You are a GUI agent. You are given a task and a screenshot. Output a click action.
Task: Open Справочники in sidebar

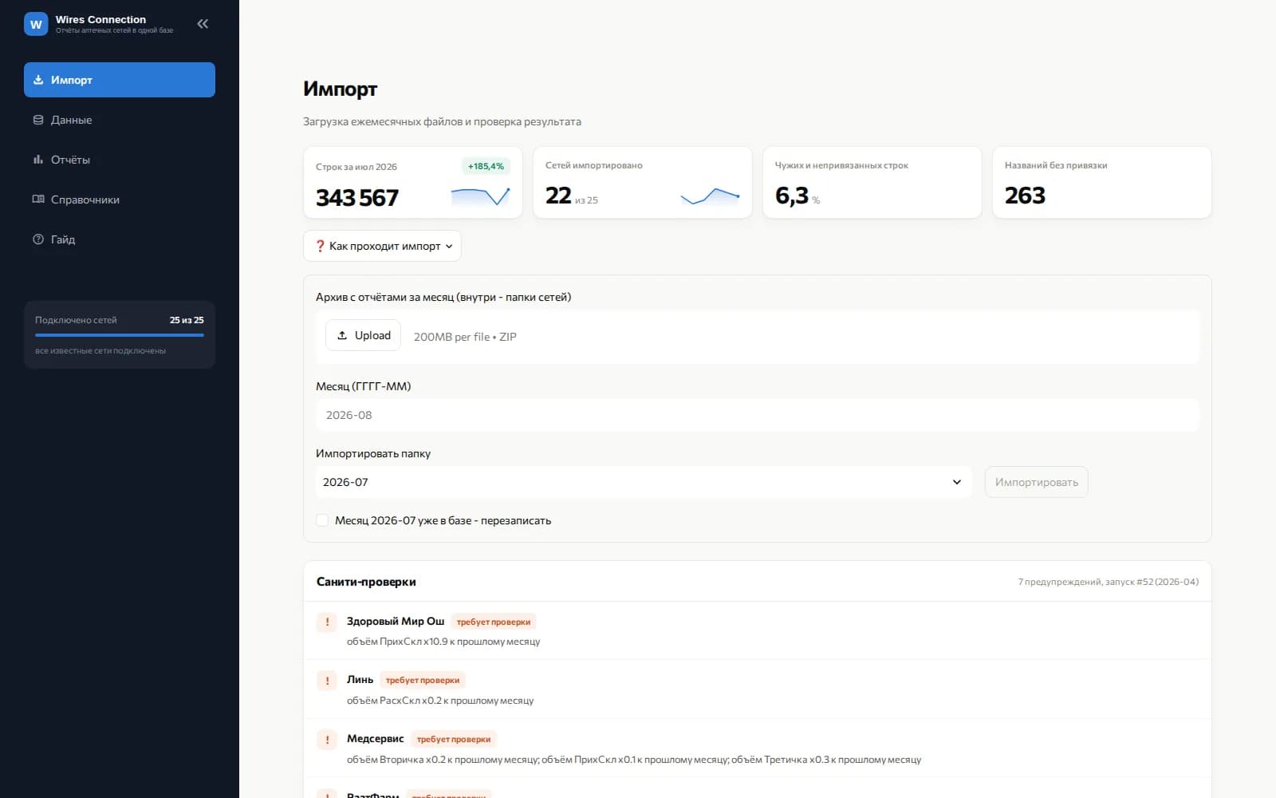120,199
